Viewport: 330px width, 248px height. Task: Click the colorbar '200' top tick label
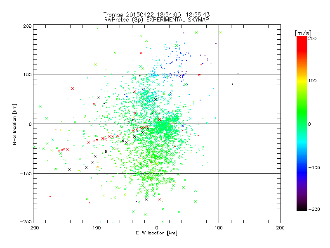pyautogui.click(x=312, y=38)
